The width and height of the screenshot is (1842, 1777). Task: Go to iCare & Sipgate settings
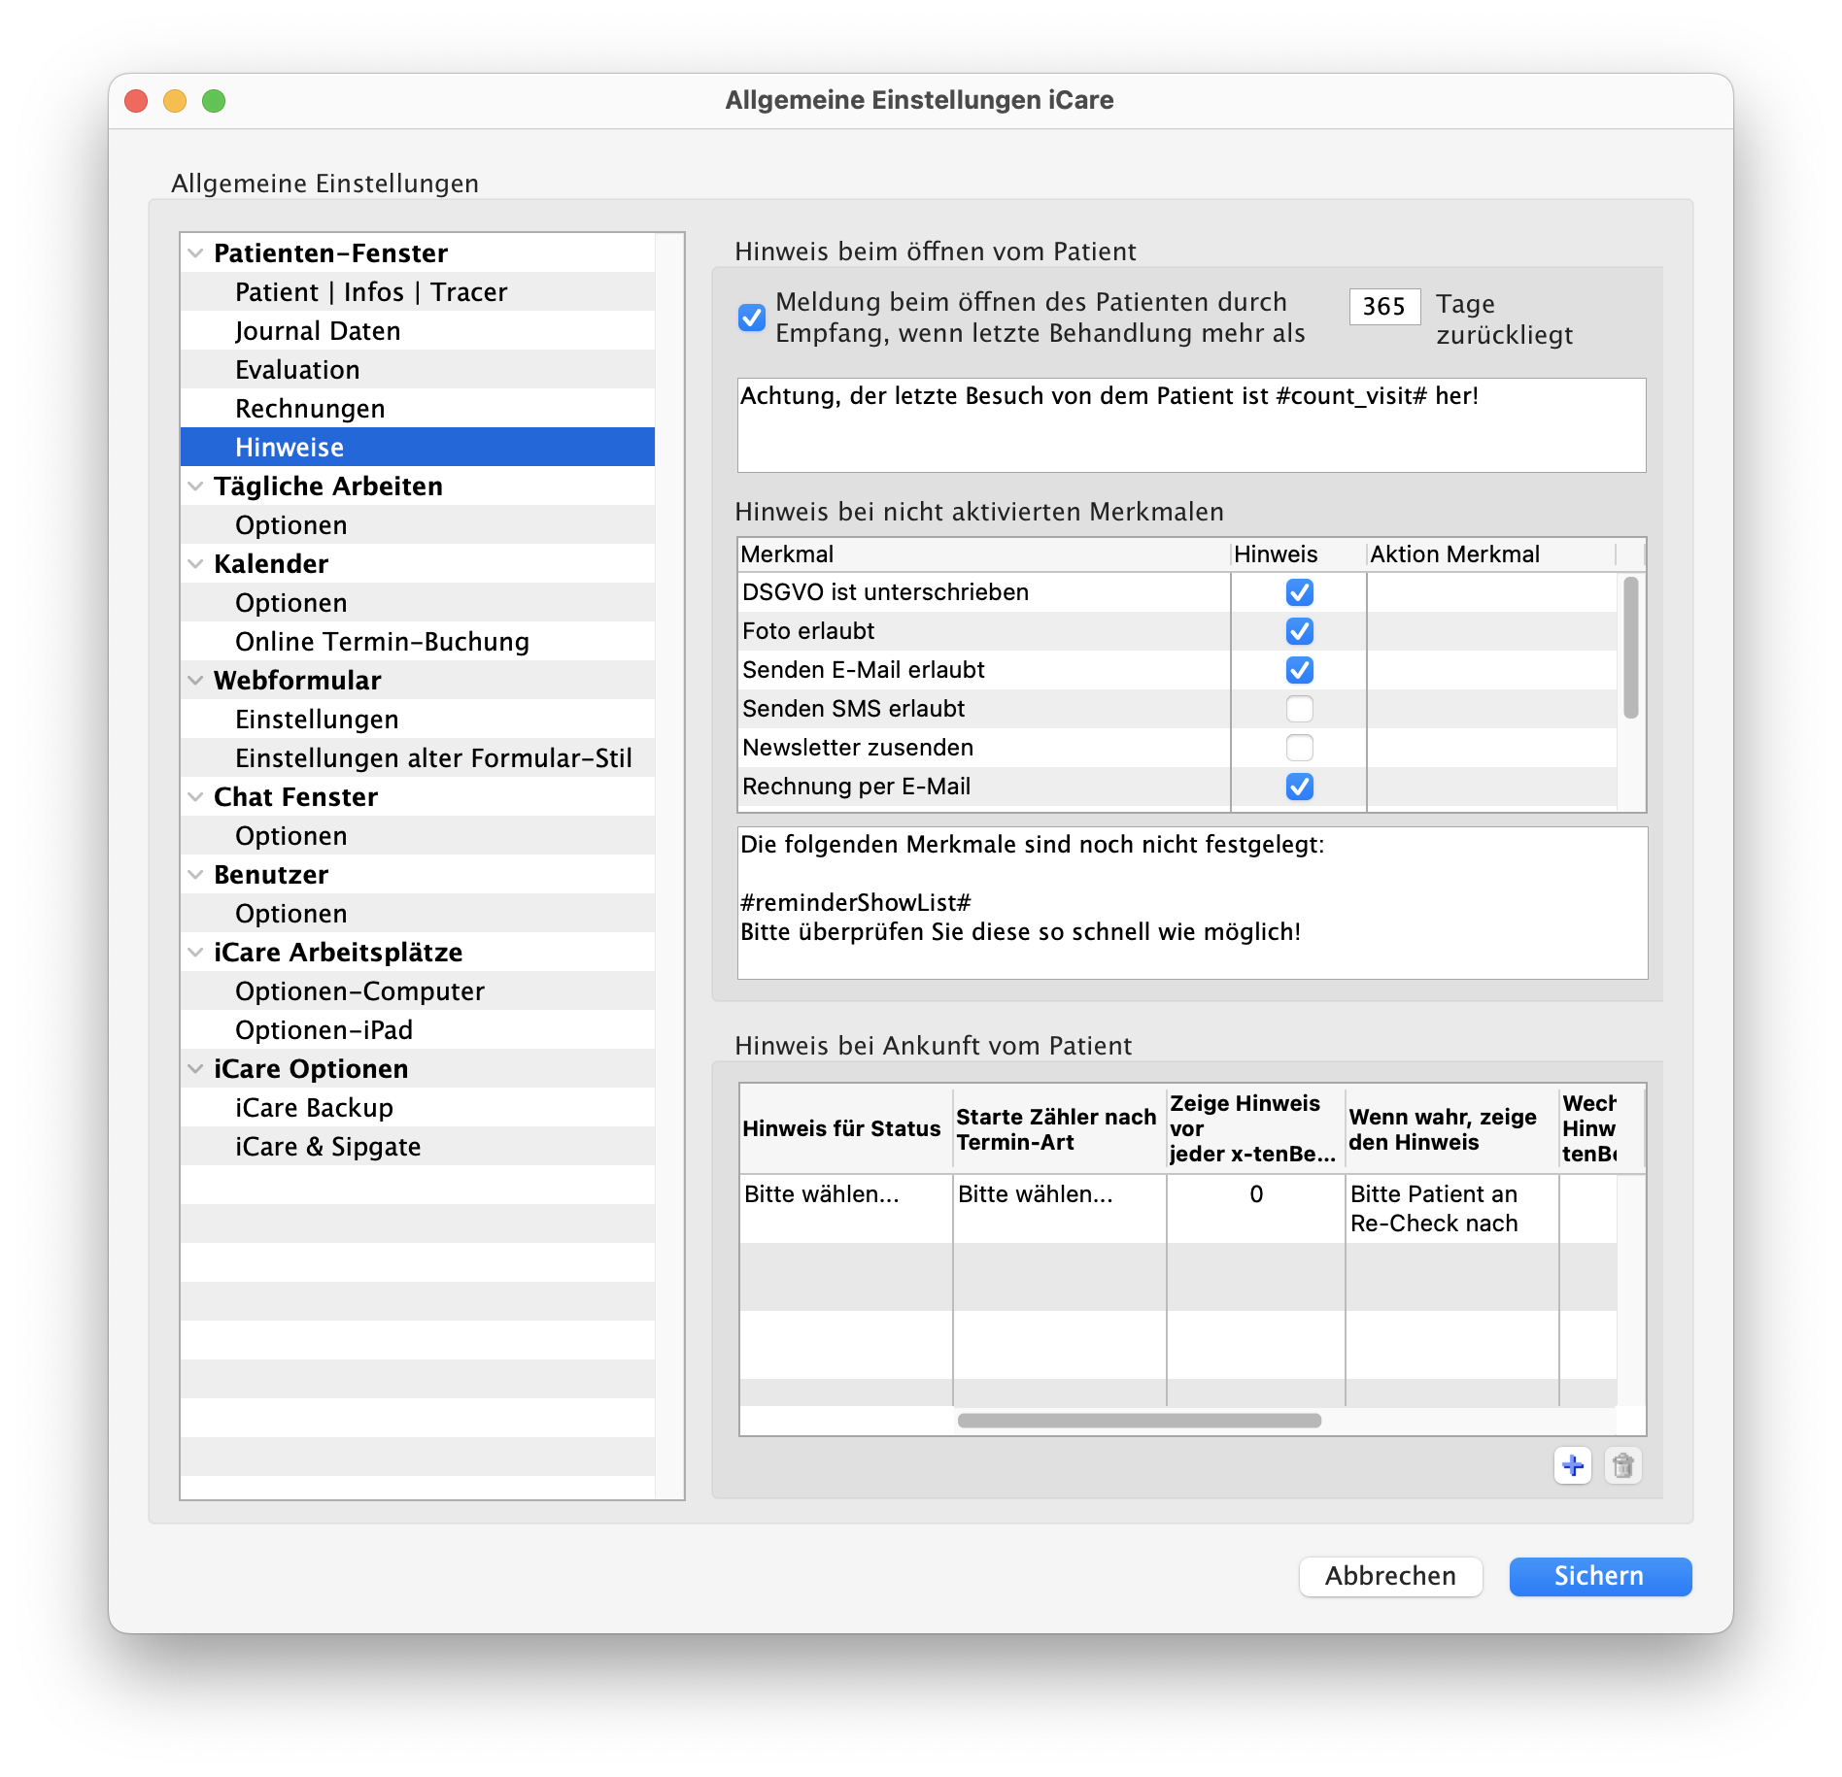tap(327, 1147)
